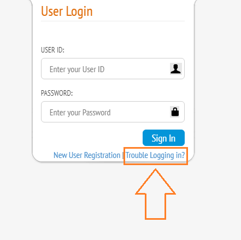Click the orange highlight box's right edge
This screenshot has width=241, height=240.
pyautogui.click(x=187, y=156)
